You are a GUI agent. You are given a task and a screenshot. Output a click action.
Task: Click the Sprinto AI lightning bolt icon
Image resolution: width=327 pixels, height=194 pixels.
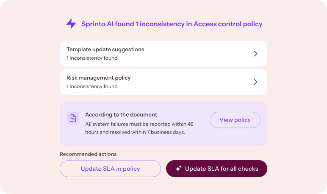click(x=71, y=24)
